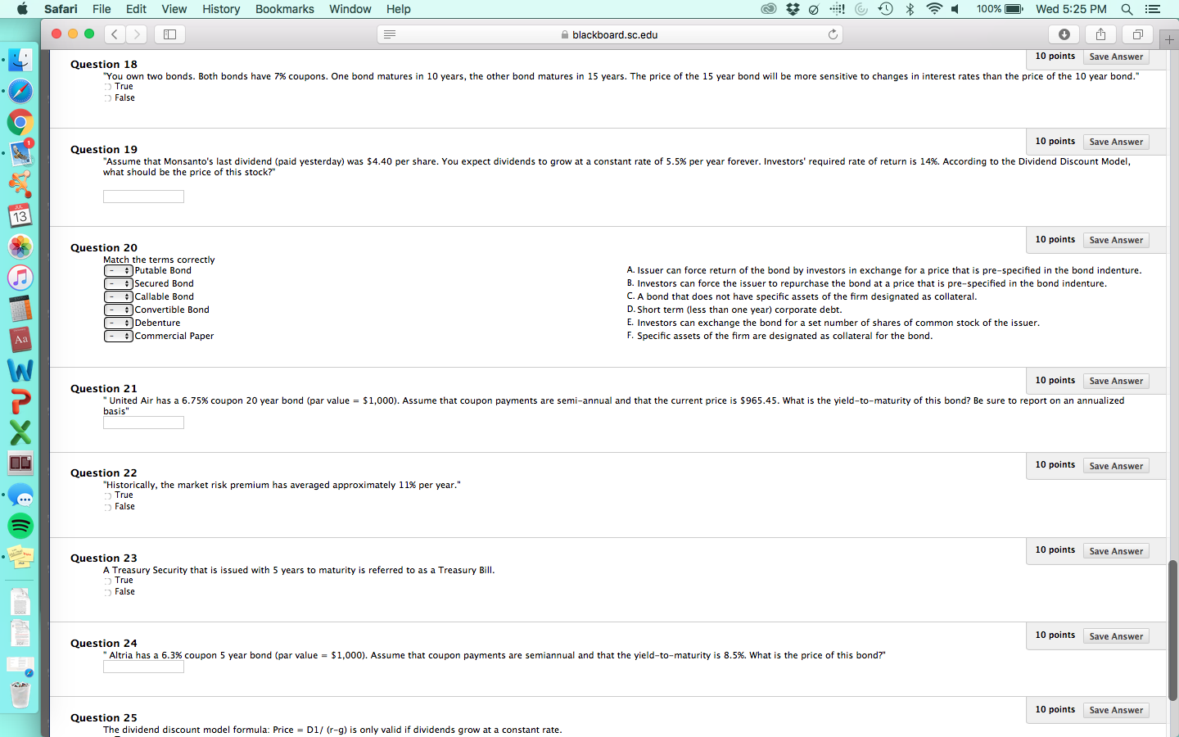Save Answer for Question 20

[1116, 240]
